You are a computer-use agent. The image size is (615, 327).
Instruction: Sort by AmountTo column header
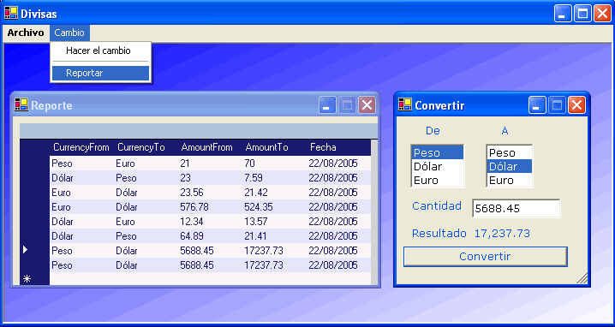[x=275, y=147]
